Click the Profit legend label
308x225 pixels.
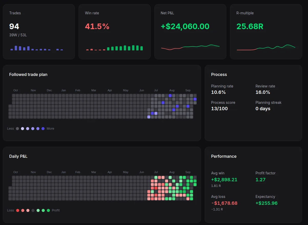point(56,210)
